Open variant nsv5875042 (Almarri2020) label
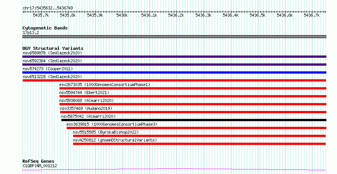The height and width of the screenshot is (174, 337). tap(88, 116)
